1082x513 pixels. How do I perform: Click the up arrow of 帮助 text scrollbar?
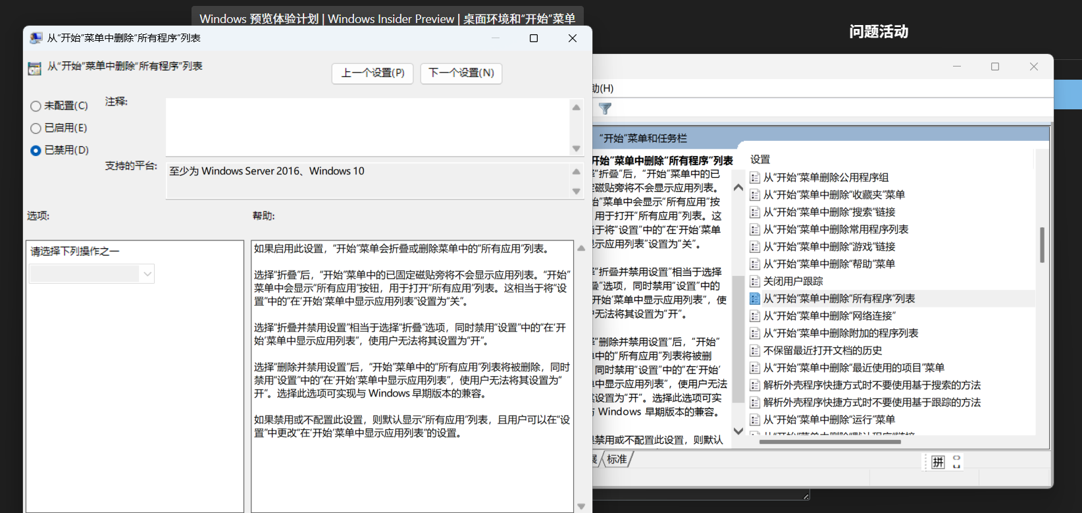coord(581,248)
